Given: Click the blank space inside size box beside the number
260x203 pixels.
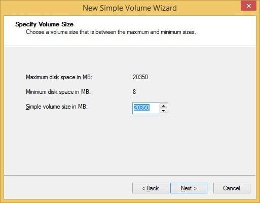Looking at the screenshot, I should click(x=155, y=108).
